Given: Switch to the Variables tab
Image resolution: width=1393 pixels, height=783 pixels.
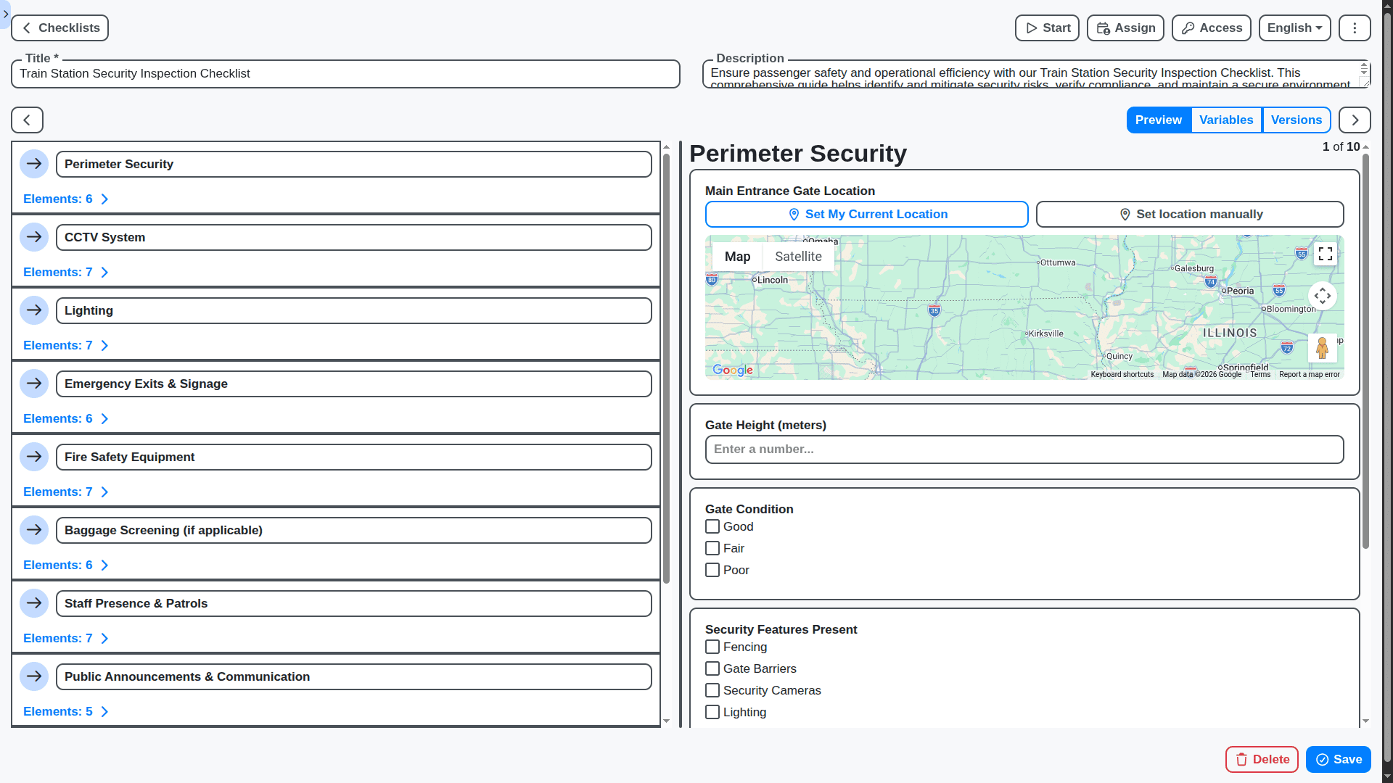Looking at the screenshot, I should [x=1226, y=120].
